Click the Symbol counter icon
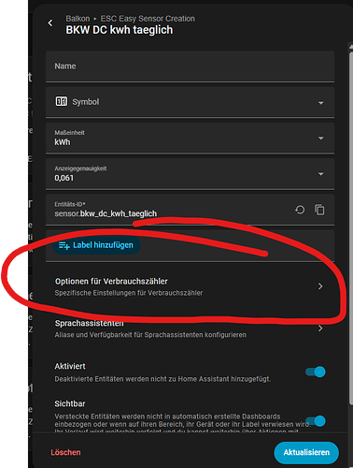The width and height of the screenshot is (353, 468). pos(62,101)
